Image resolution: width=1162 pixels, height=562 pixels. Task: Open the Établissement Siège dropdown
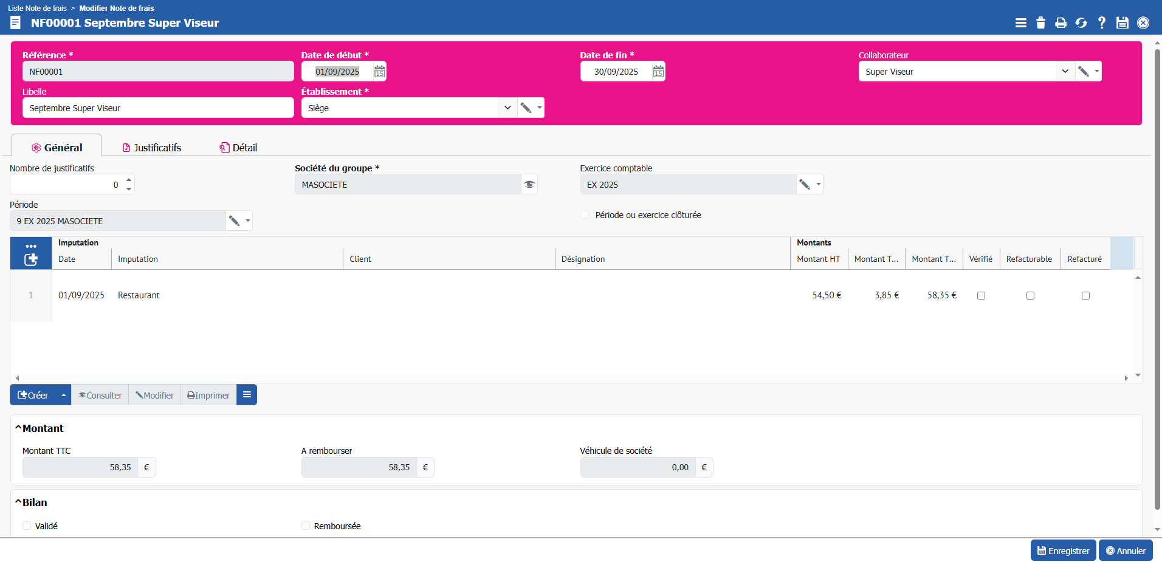(x=507, y=108)
